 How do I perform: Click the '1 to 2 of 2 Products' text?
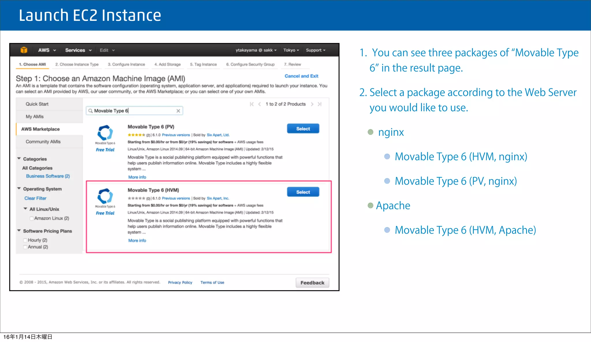point(285,104)
